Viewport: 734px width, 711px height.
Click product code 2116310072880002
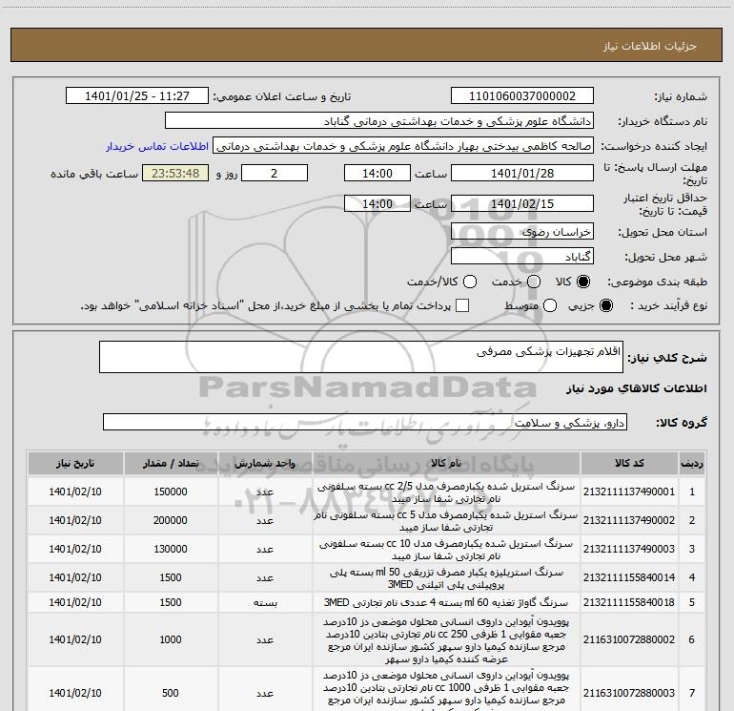[x=629, y=639]
